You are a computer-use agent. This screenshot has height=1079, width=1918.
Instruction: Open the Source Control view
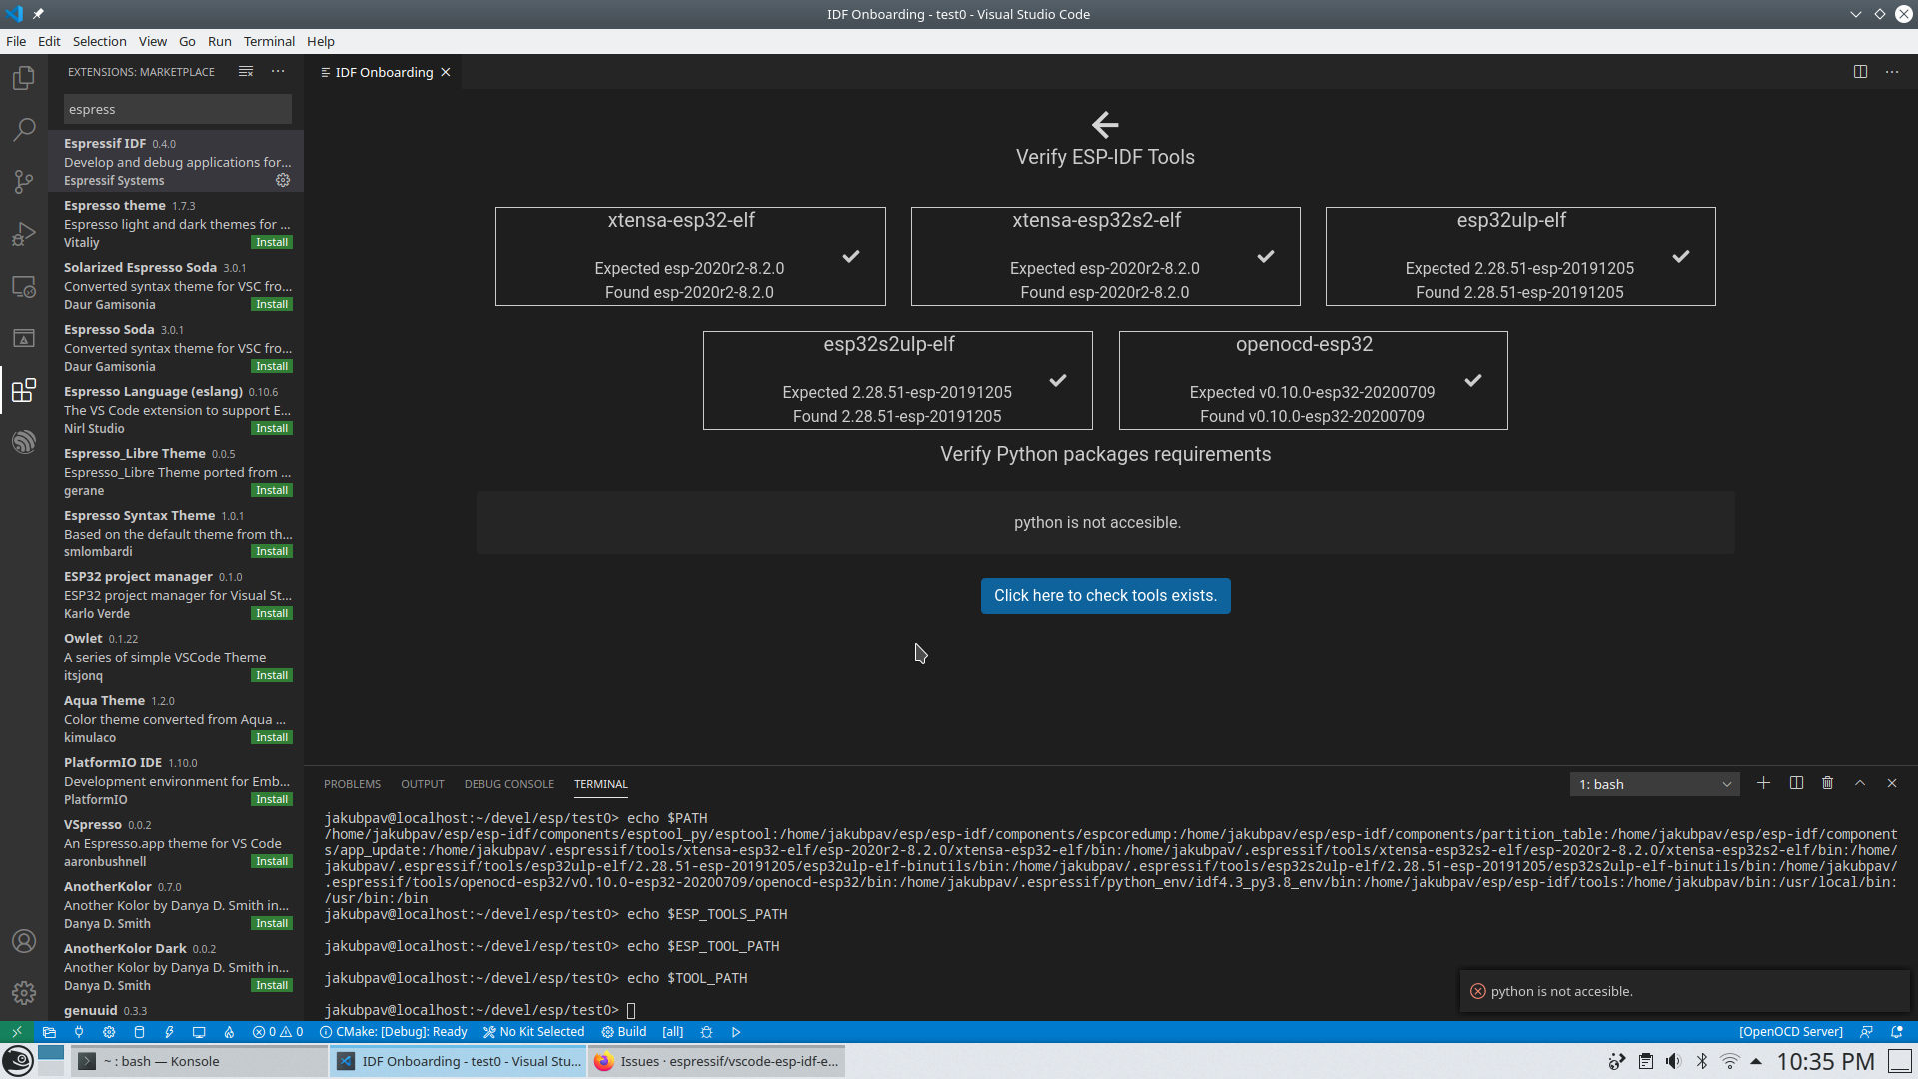point(24,182)
